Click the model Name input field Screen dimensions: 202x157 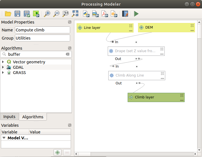[x=42, y=30]
